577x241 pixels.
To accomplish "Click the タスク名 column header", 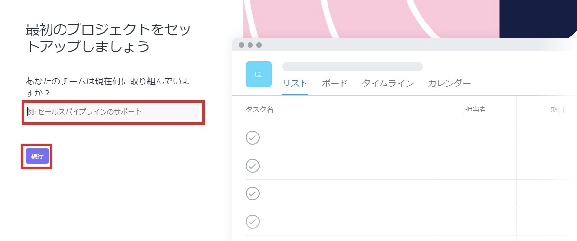I will 260,109.
